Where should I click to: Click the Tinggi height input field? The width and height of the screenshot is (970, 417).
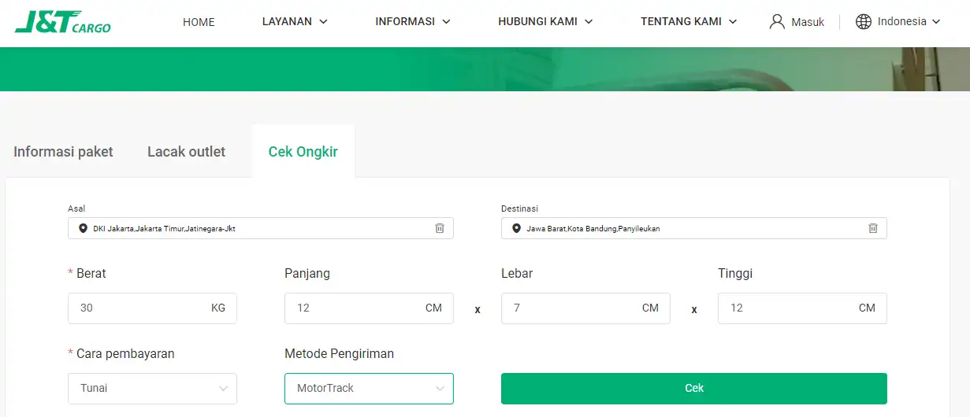pyautogui.click(x=802, y=308)
